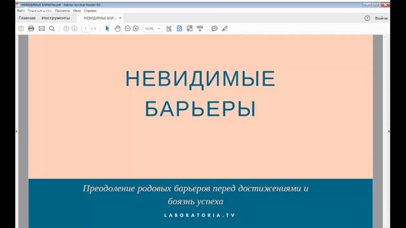This screenshot has height=228, width=406.
Task: Click the Save file icon
Action: tap(21, 28)
